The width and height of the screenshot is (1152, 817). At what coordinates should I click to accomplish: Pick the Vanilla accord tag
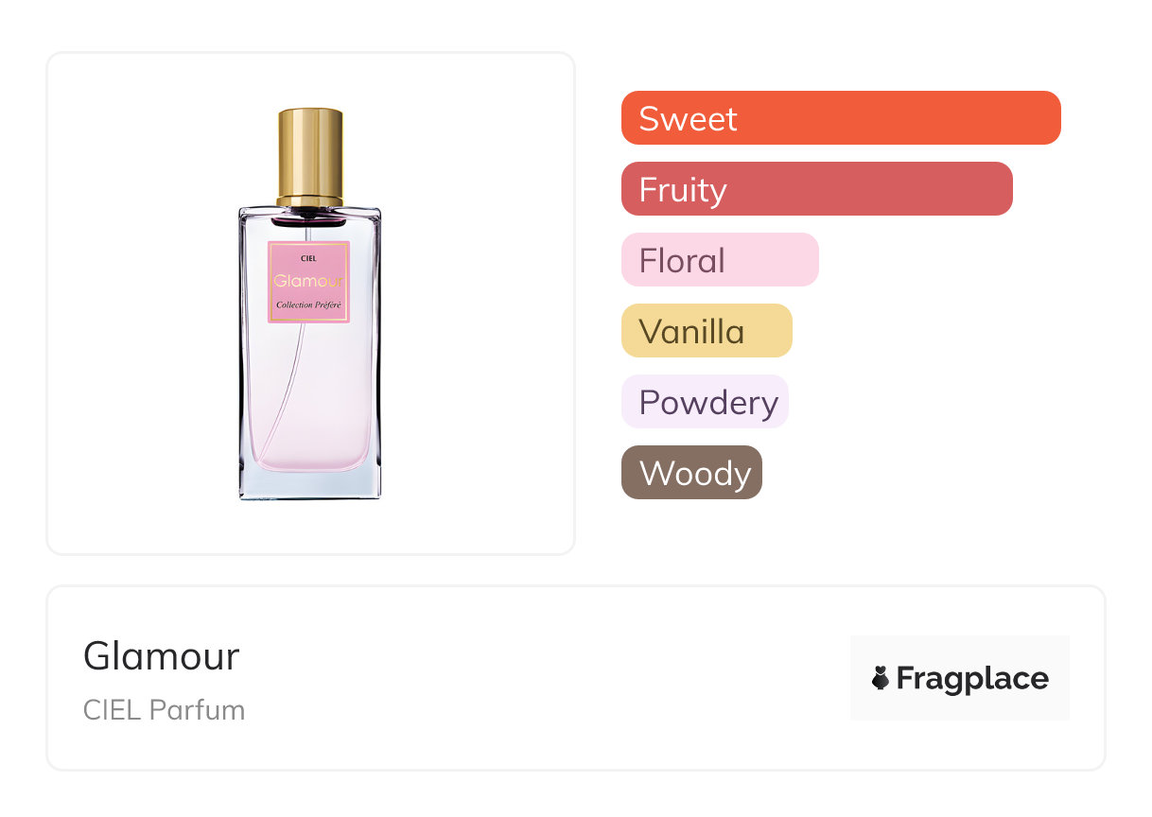[x=706, y=331]
